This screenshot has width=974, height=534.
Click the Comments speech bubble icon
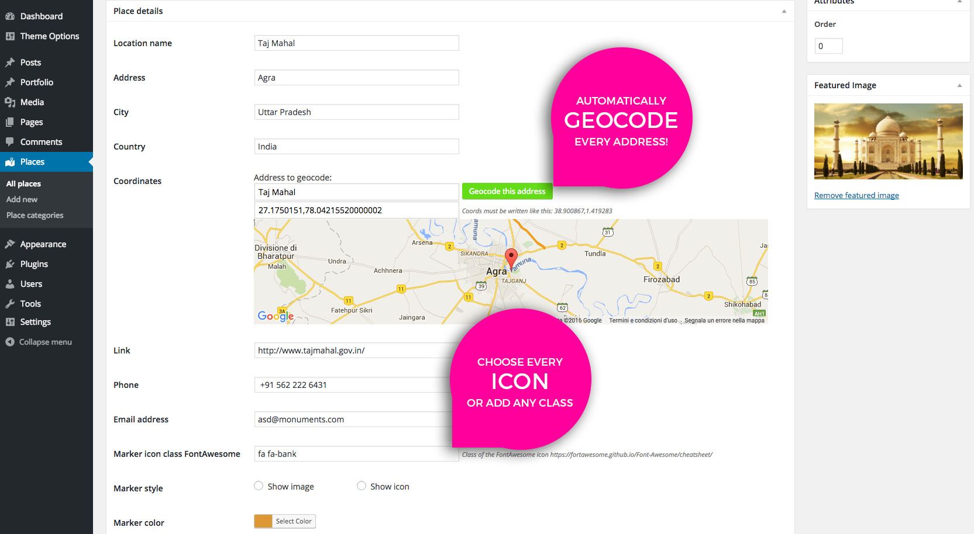pyautogui.click(x=10, y=142)
